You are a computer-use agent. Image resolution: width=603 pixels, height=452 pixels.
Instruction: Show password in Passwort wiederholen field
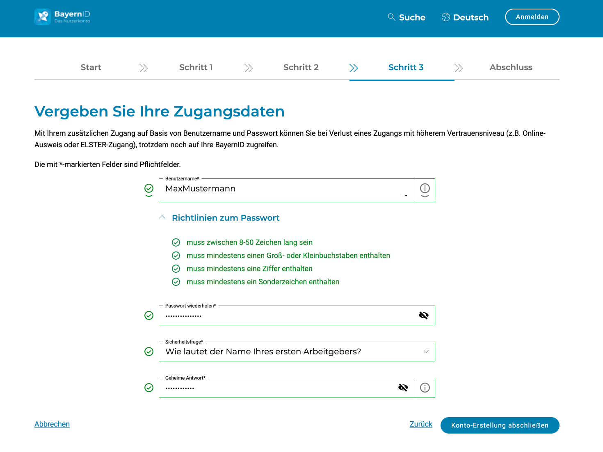424,315
